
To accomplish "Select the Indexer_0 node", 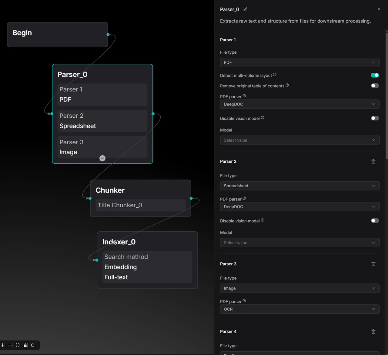I will [147, 242].
